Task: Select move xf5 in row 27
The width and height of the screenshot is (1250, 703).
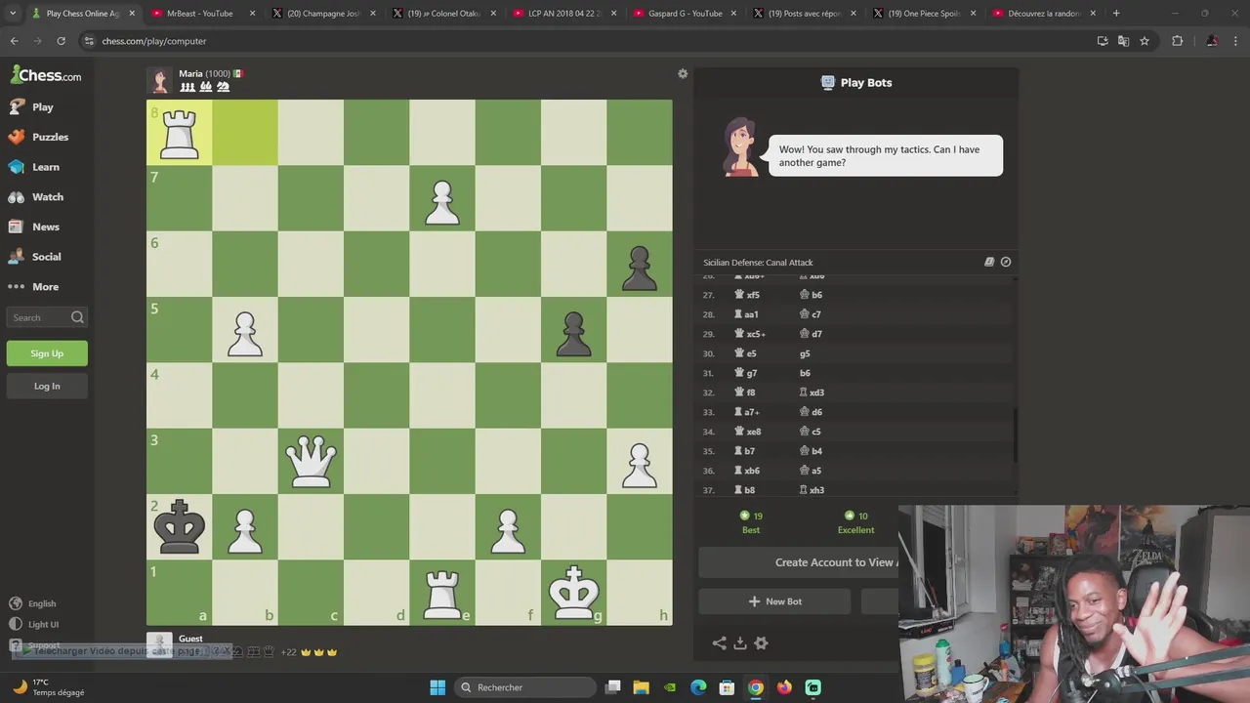Action: click(x=747, y=295)
